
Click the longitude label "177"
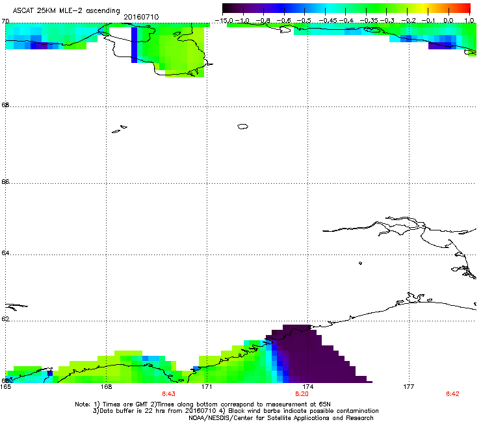(x=409, y=387)
